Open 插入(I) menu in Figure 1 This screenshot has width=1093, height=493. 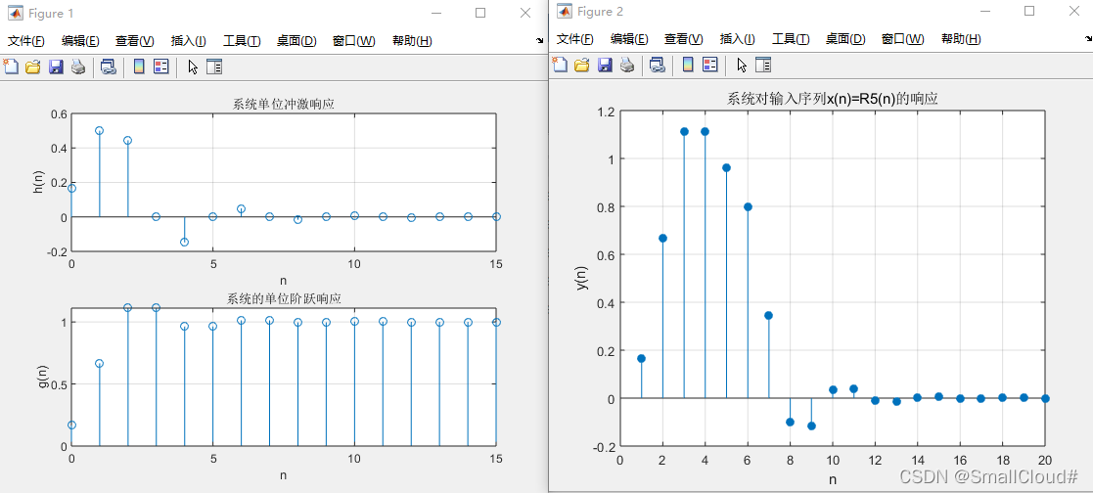click(x=188, y=41)
